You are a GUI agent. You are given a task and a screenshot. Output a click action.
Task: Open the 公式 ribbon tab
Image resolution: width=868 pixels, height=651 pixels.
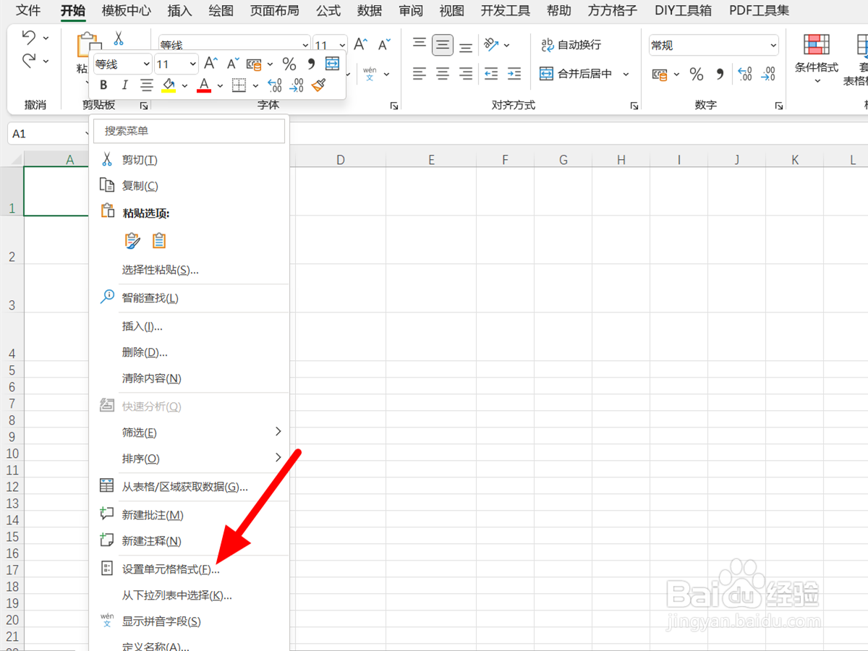point(328,11)
